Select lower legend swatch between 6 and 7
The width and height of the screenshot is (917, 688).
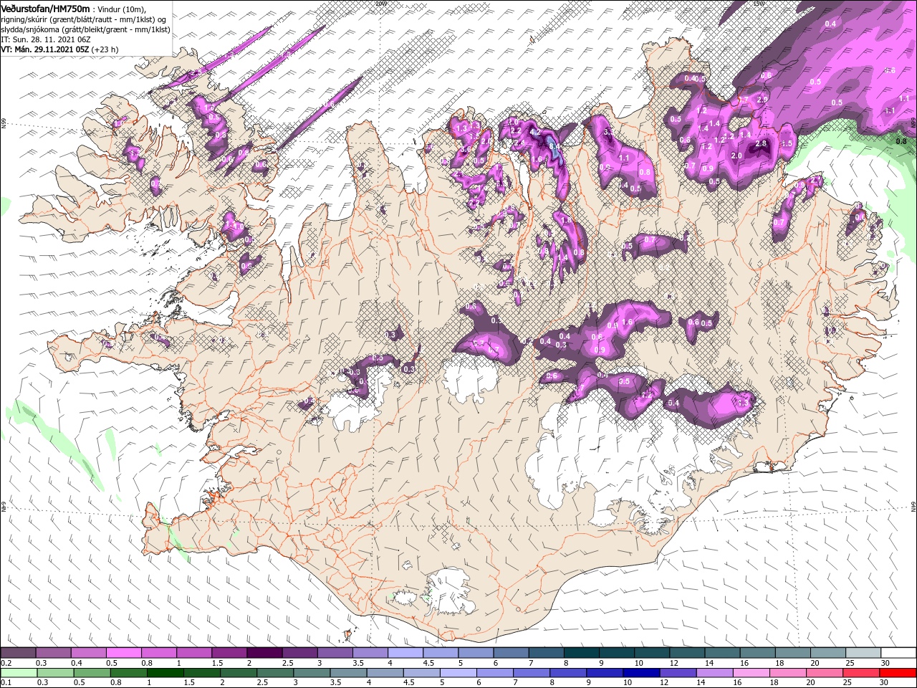pos(494,672)
